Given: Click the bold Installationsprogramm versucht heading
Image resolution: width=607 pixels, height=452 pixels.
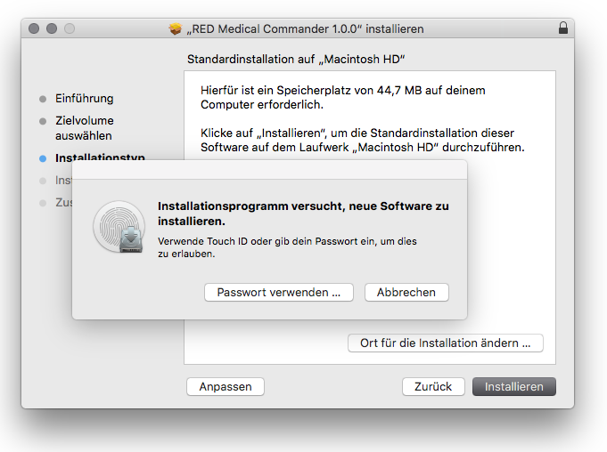Looking at the screenshot, I should pyautogui.click(x=303, y=213).
